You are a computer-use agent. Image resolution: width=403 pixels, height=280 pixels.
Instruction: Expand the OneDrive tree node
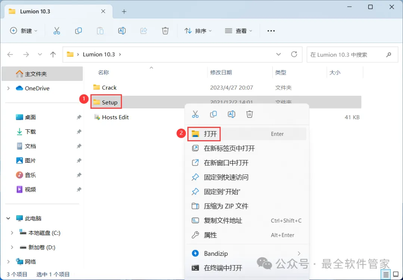coord(9,88)
